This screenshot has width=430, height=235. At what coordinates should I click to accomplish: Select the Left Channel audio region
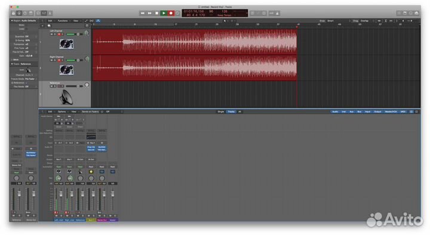click(x=195, y=42)
